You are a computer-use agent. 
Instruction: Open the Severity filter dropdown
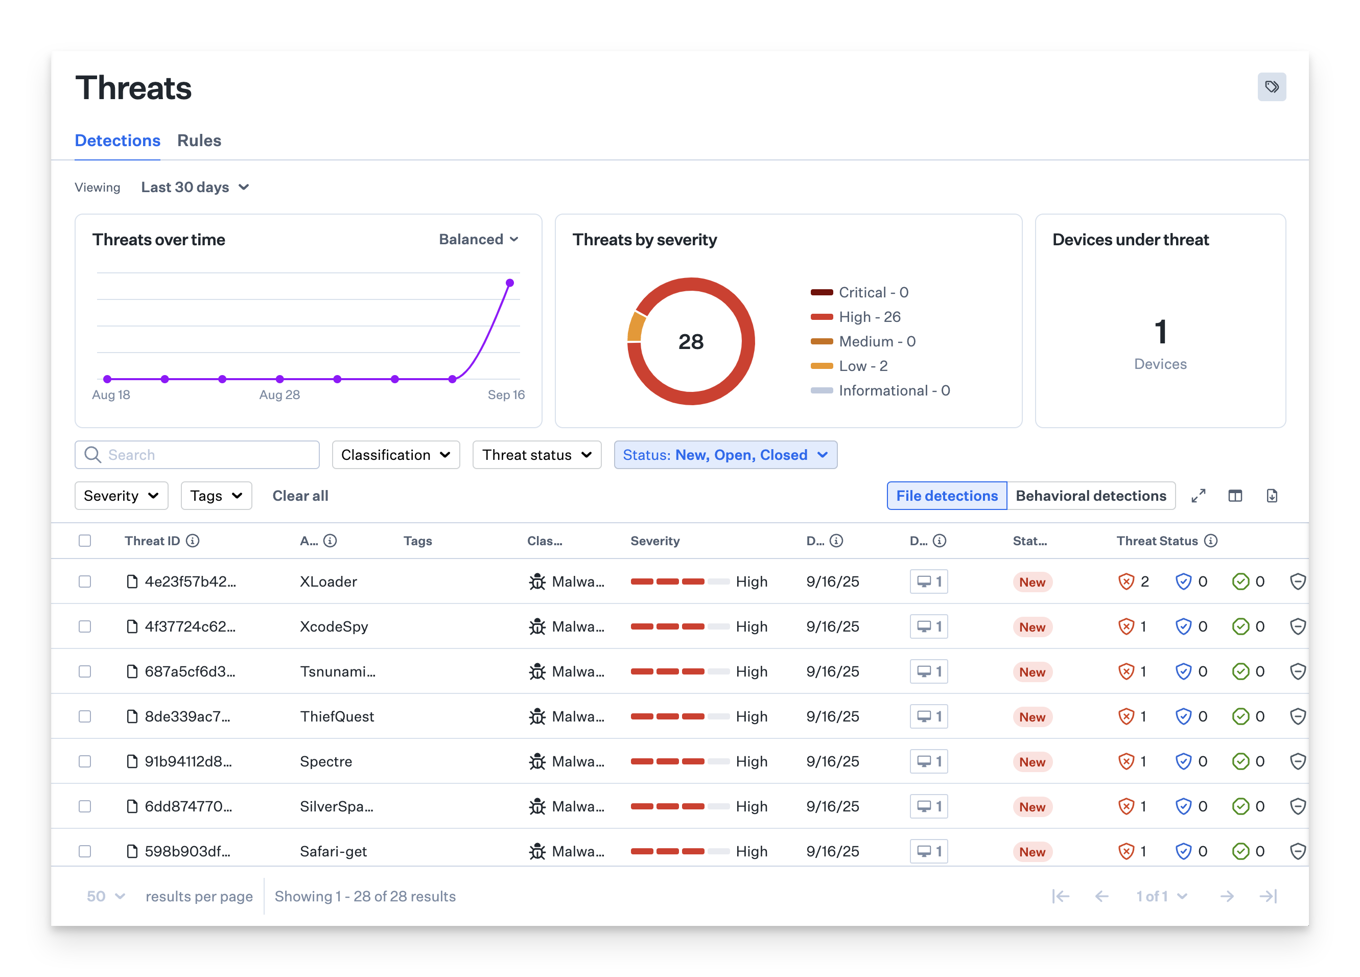121,496
